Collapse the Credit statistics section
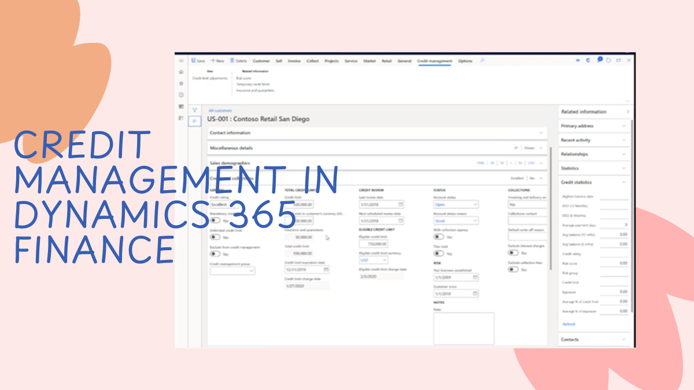 point(623,182)
